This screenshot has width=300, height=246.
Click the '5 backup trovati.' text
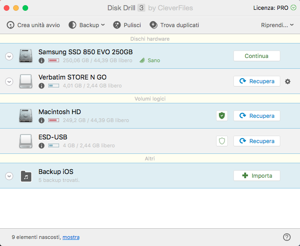coord(59,180)
